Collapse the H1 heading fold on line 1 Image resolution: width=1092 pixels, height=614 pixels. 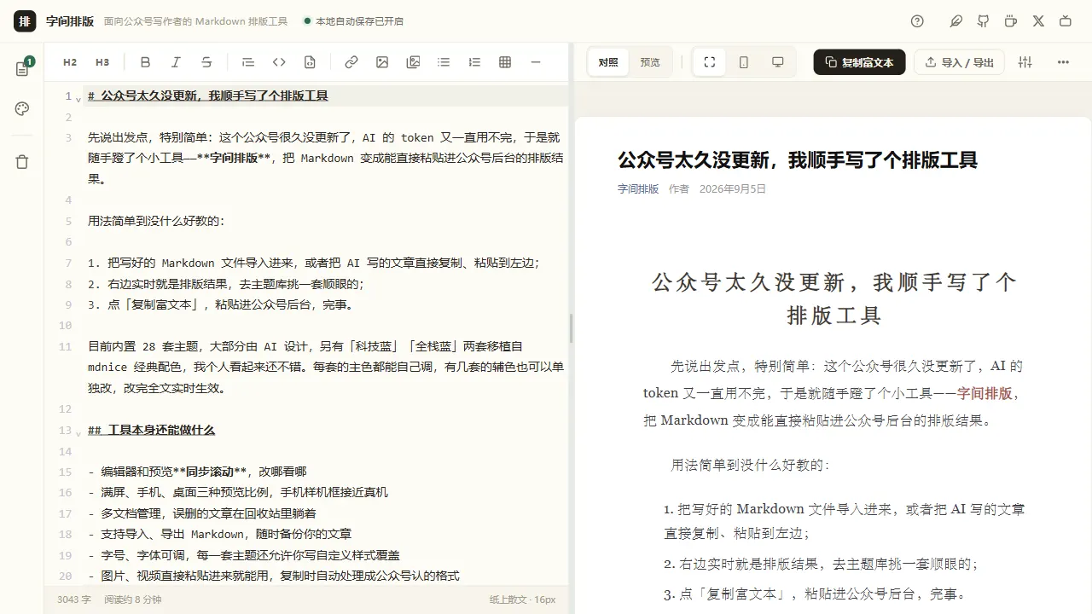tap(78, 99)
